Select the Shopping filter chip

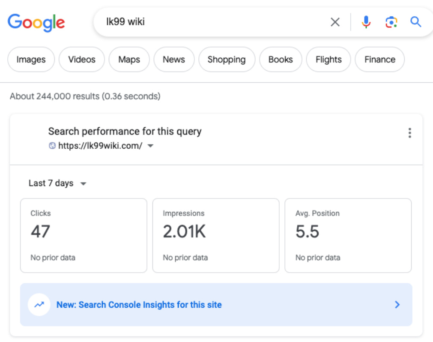(227, 60)
